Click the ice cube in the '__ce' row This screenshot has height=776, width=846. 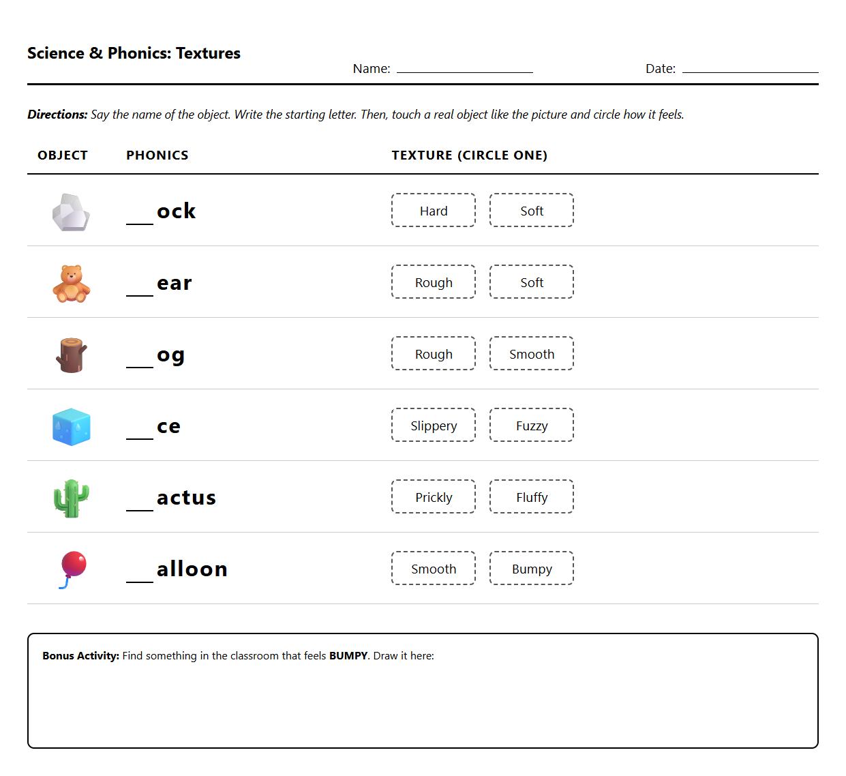[x=72, y=426]
